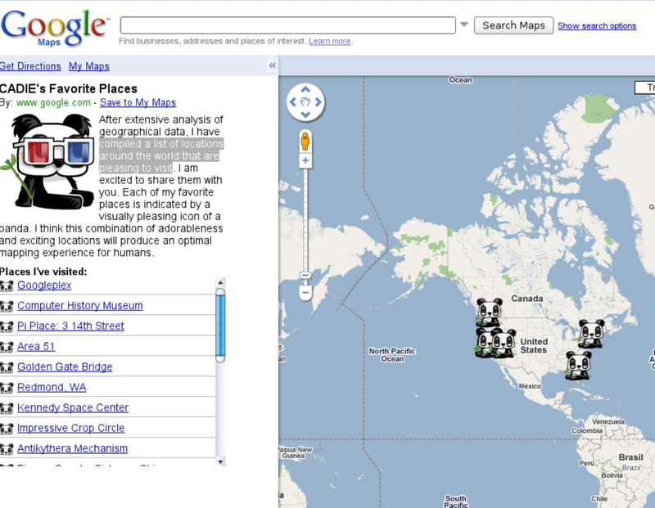Open the Learn more link
This screenshot has width=655, height=508.
click(330, 41)
